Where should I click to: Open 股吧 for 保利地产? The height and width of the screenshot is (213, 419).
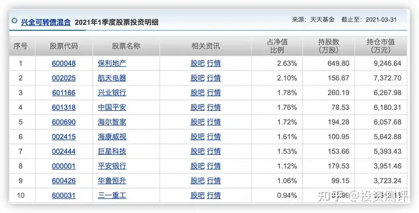pyautogui.click(x=197, y=63)
